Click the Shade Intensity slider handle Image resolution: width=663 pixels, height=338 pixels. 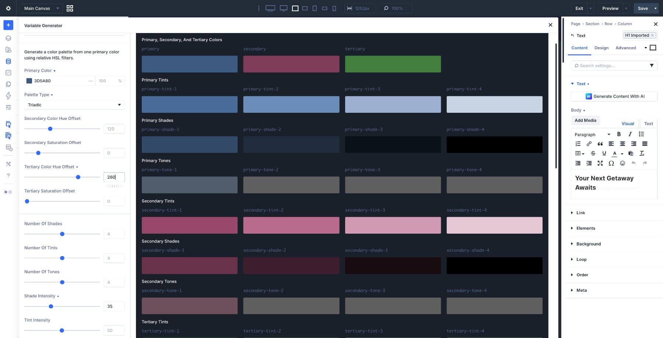51,306
